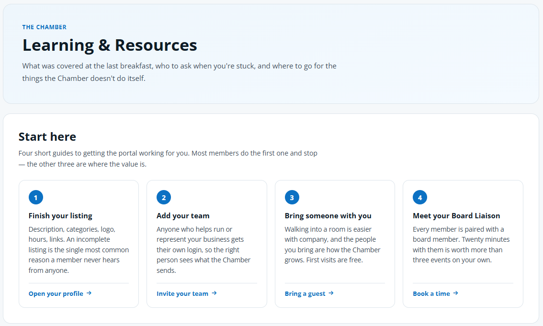Click the 'Learning & Resources' page heading
The width and height of the screenshot is (543, 326).
point(110,45)
